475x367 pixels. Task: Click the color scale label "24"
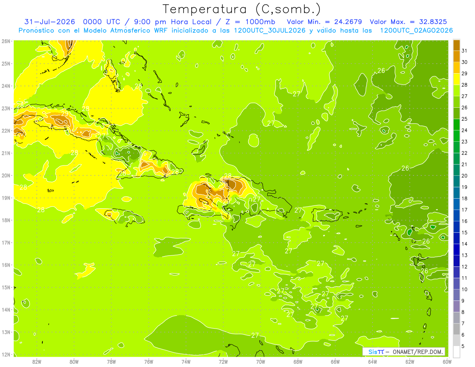point(464,130)
